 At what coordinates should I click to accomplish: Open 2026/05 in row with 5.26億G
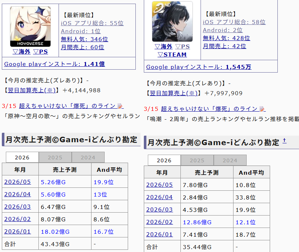[x=17, y=182]
